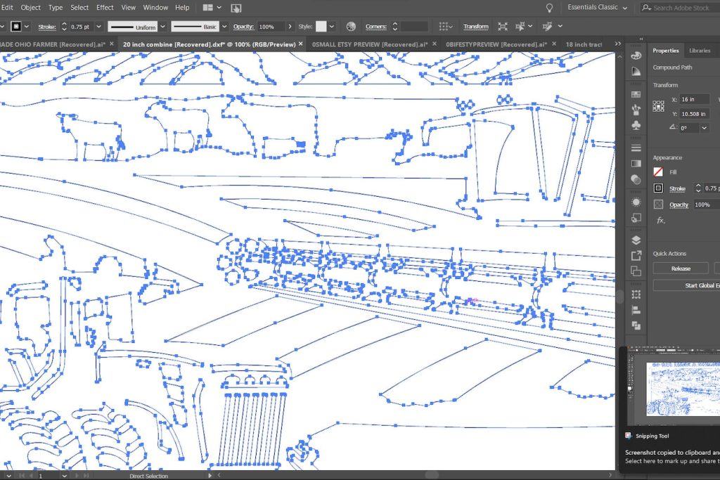Open the Effect menu
720x480 pixels.
click(x=105, y=8)
